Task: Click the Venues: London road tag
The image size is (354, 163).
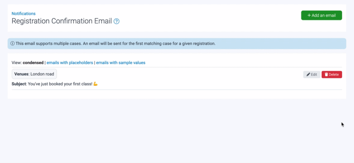Action: click(34, 74)
